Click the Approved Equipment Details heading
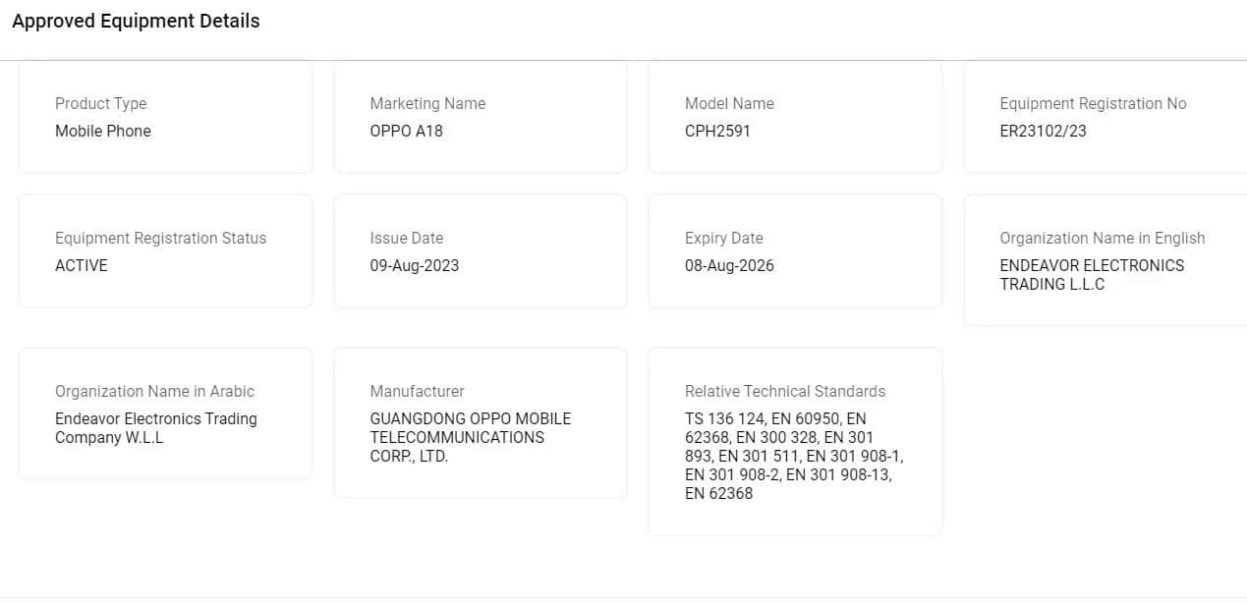The image size is (1247, 605). click(x=136, y=21)
